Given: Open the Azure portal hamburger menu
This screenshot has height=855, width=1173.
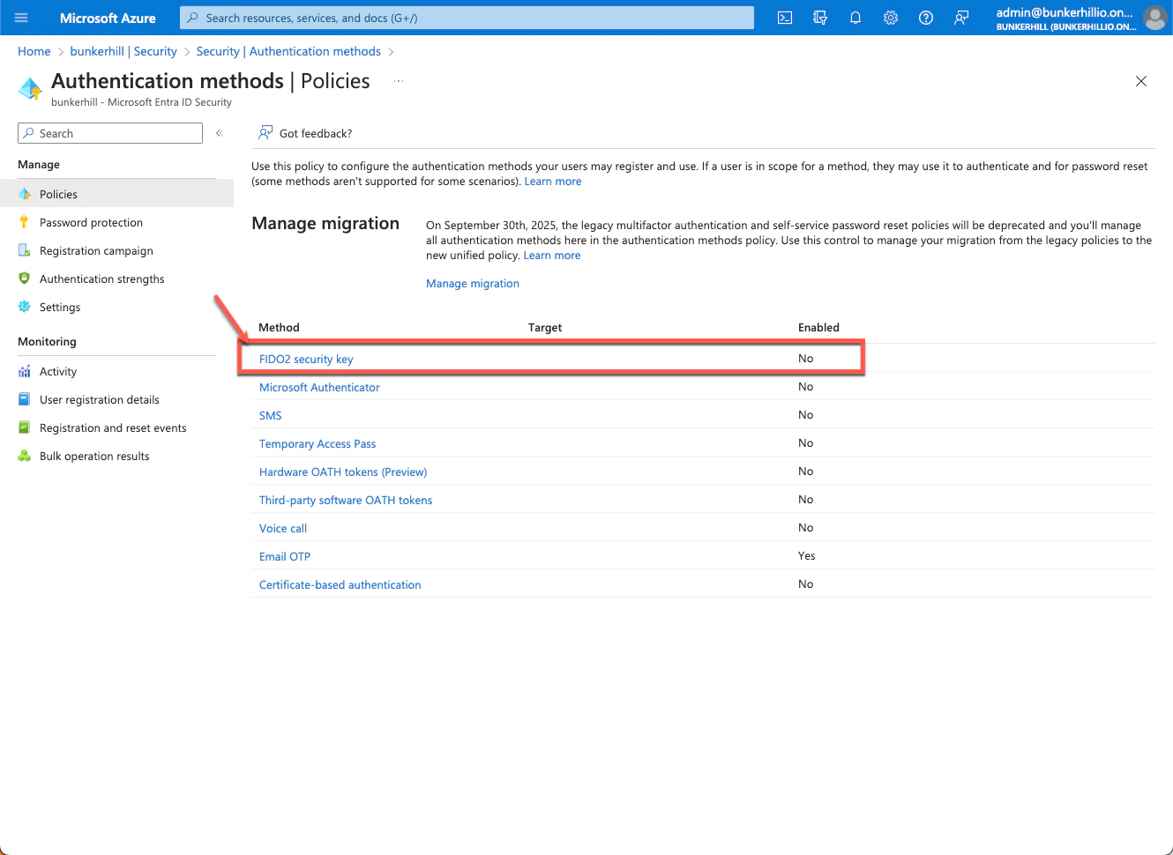Looking at the screenshot, I should [21, 18].
